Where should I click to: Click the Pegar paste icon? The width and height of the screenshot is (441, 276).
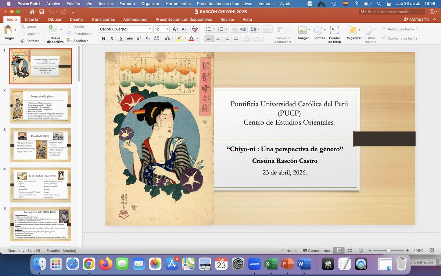(x=8, y=31)
